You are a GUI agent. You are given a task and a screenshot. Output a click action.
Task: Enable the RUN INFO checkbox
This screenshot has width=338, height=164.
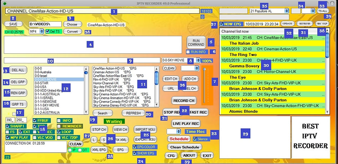[188, 52]
